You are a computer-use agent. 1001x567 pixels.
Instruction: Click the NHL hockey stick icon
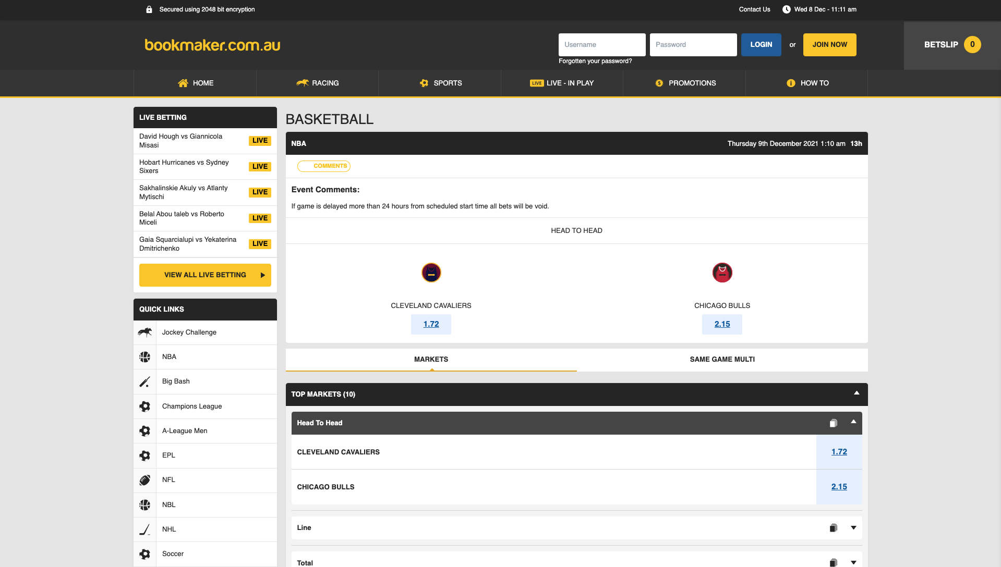(x=145, y=529)
